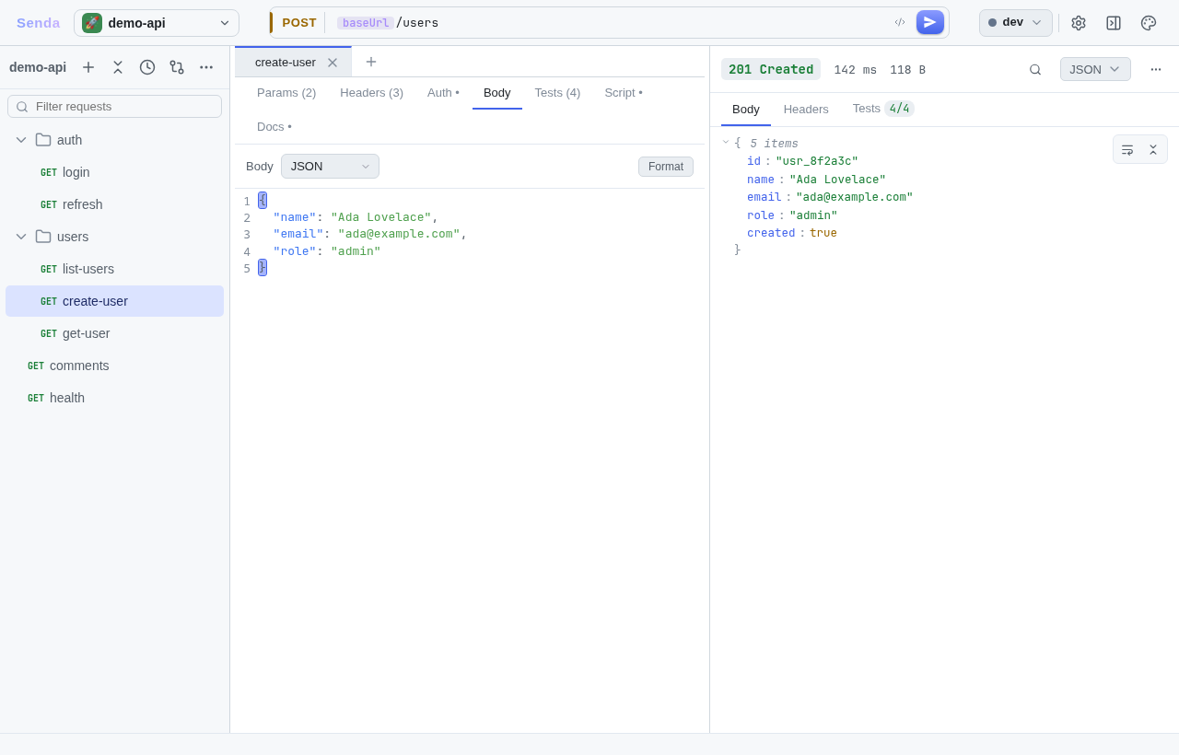Click "ada@example.com" value in response

tap(855, 197)
